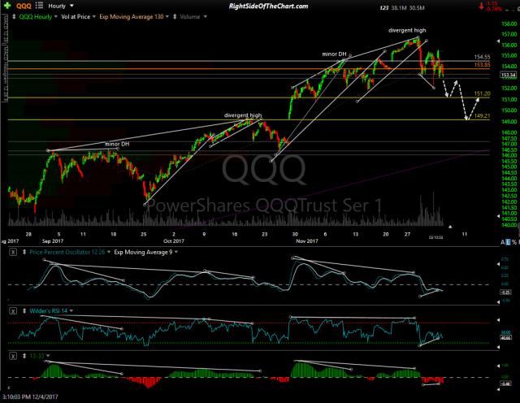The image size is (520, 403).
Task: Click the 153.34 current price label
Action: pyautogui.click(x=508, y=75)
